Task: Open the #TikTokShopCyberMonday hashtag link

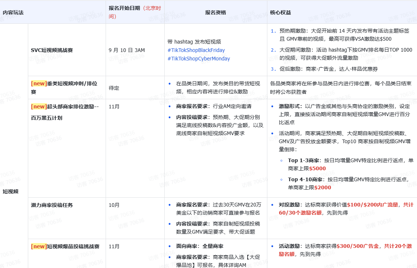Action: [199, 59]
